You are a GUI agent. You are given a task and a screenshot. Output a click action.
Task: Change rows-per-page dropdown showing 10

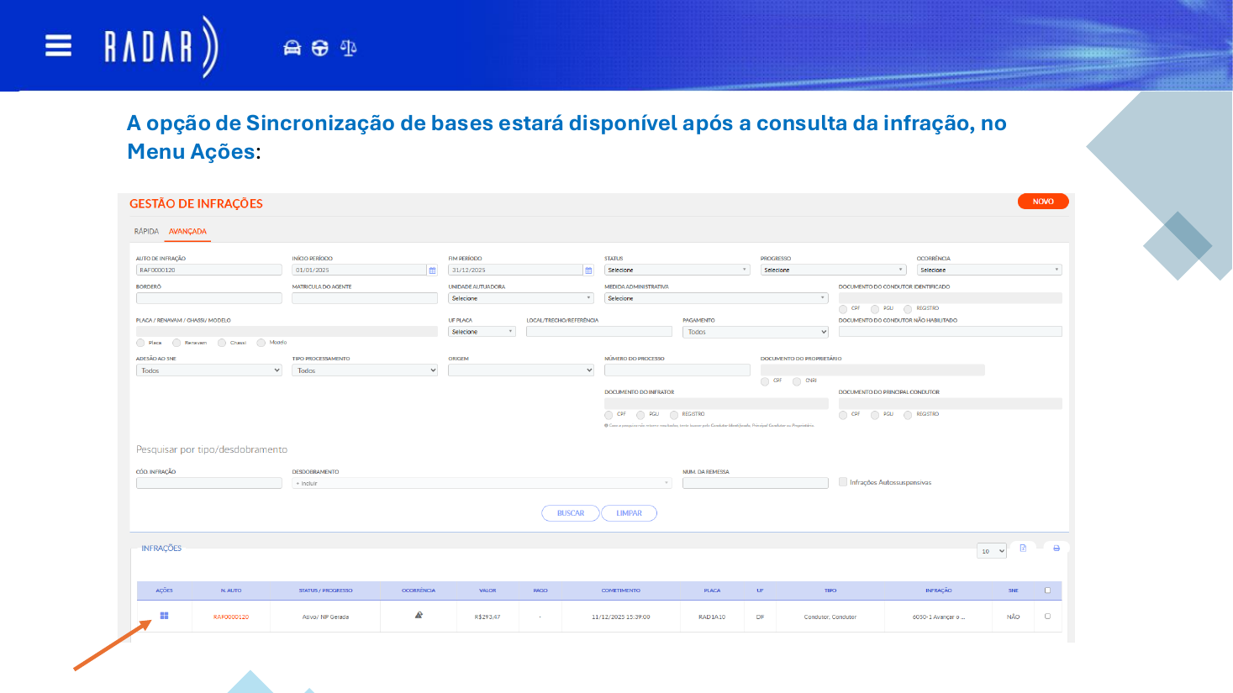click(x=992, y=551)
